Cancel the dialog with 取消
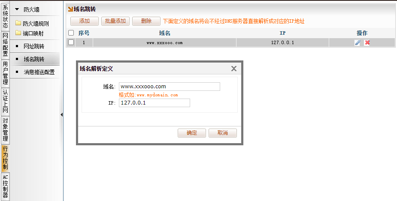Screen dimensions: 397x201 (x=223, y=133)
